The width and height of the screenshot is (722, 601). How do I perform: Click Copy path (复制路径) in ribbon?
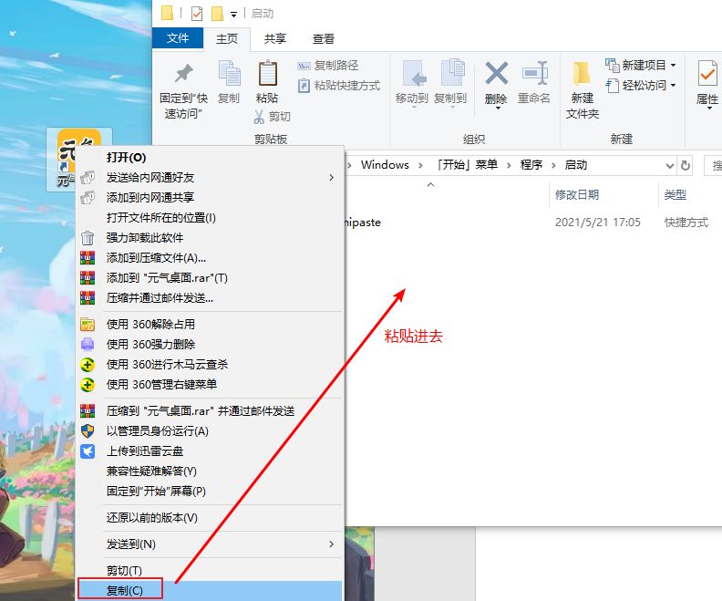click(x=327, y=66)
